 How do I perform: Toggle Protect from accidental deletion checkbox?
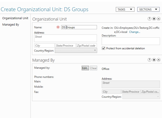click(103, 48)
